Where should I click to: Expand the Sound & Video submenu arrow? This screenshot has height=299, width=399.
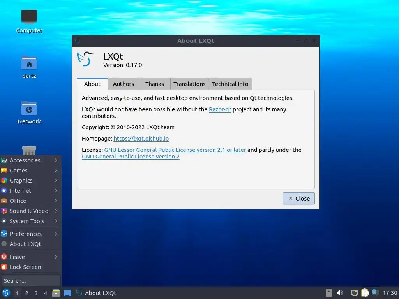(56, 211)
